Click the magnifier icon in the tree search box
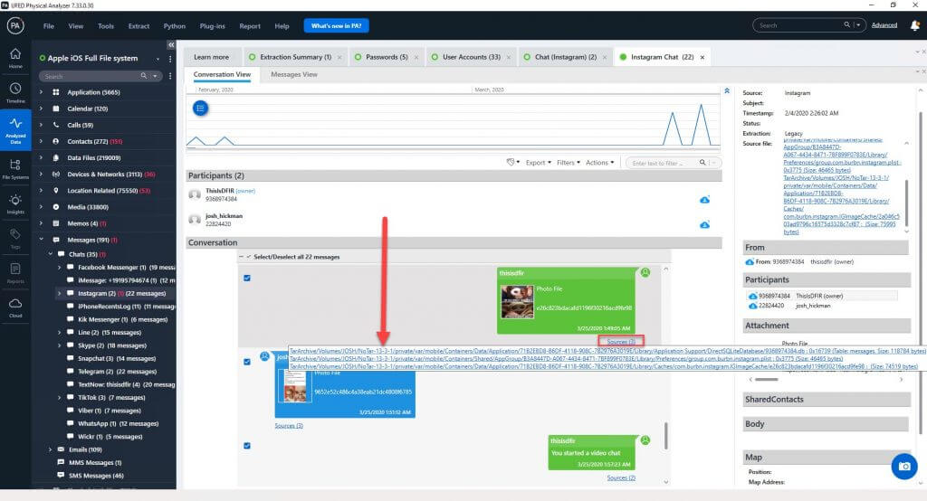927x501 pixels. pos(144,76)
